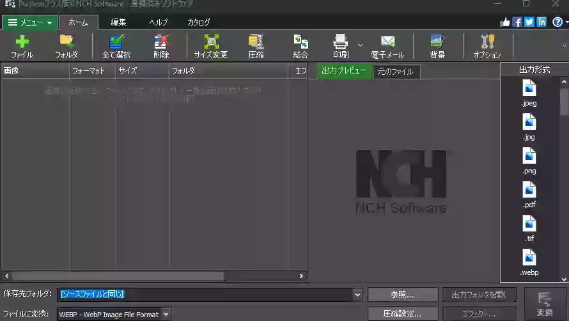The width and height of the screenshot is (569, 321).
Task: Open the green メニュー menu
Action: click(30, 22)
